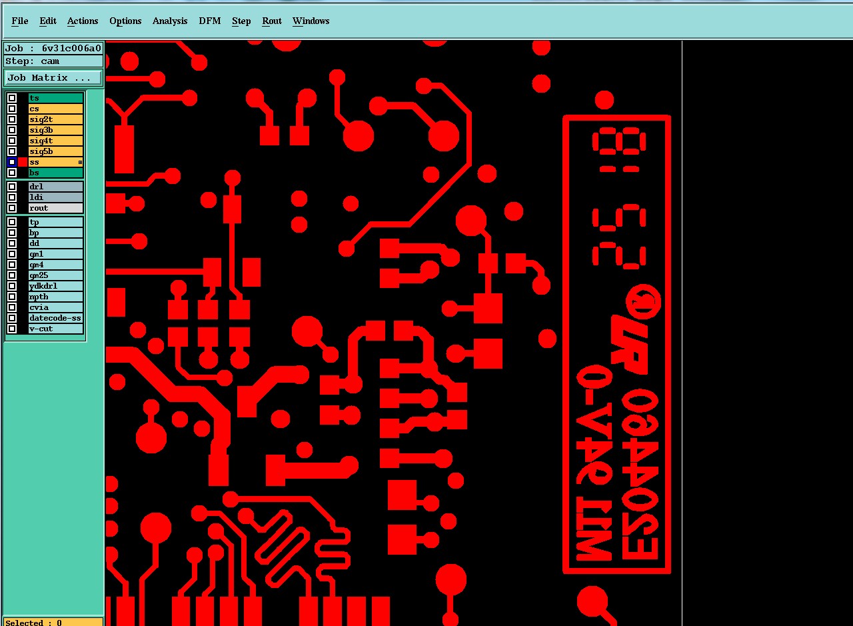Toggle the sig3b layer checkbox
Viewport: 853px width, 626px height.
pyautogui.click(x=12, y=130)
